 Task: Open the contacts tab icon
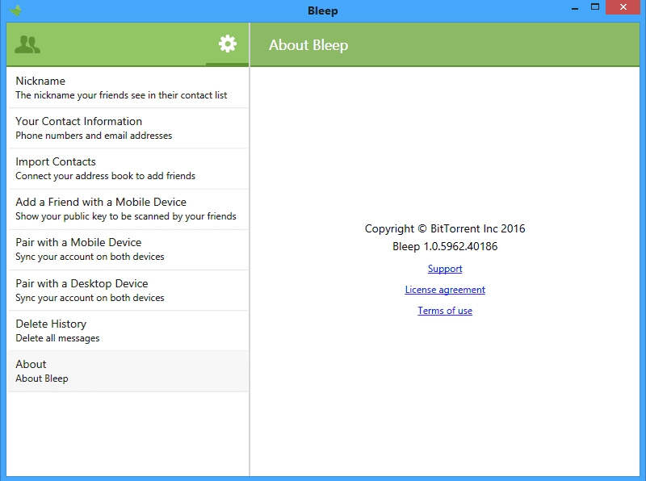point(27,44)
